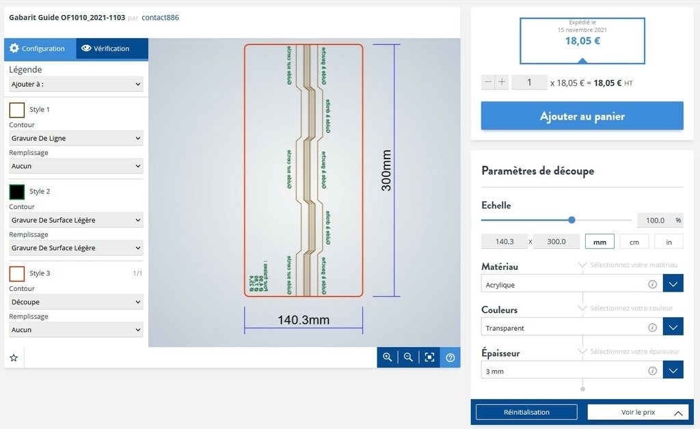700x429 pixels.
Task: Click the Style 3 red color swatch
Action: [x=17, y=273]
